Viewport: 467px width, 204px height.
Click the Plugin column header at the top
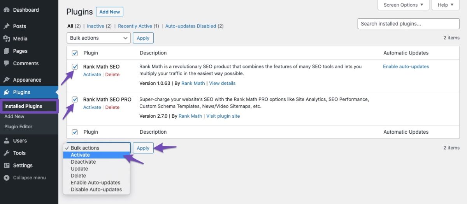click(x=91, y=53)
